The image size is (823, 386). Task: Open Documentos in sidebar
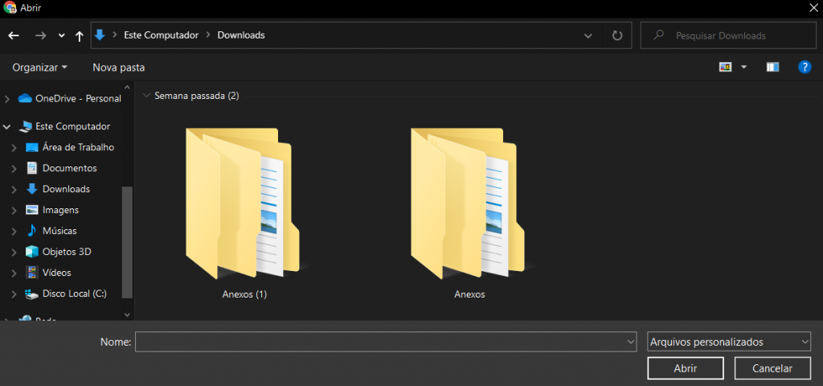point(61,168)
